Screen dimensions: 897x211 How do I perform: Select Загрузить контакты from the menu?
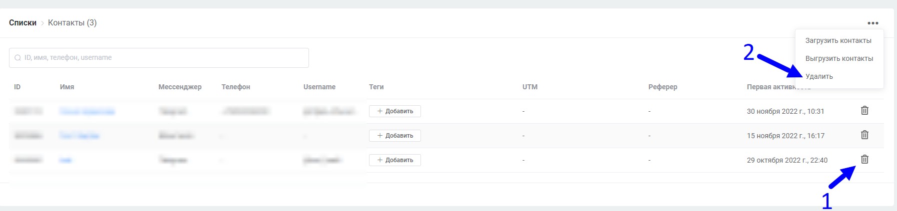coord(838,40)
